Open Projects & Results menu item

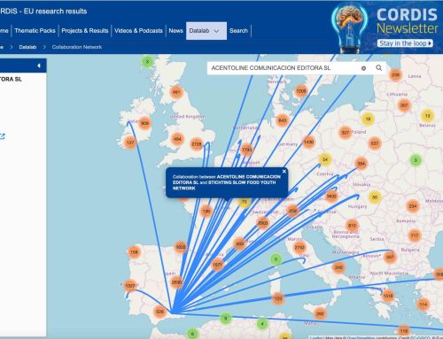pos(85,31)
